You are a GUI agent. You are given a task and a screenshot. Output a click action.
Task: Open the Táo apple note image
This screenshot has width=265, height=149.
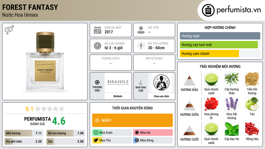[252, 104]
